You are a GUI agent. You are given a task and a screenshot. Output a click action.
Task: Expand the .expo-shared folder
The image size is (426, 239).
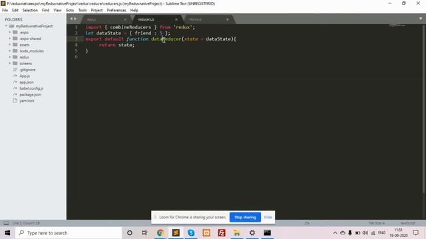[10, 39]
